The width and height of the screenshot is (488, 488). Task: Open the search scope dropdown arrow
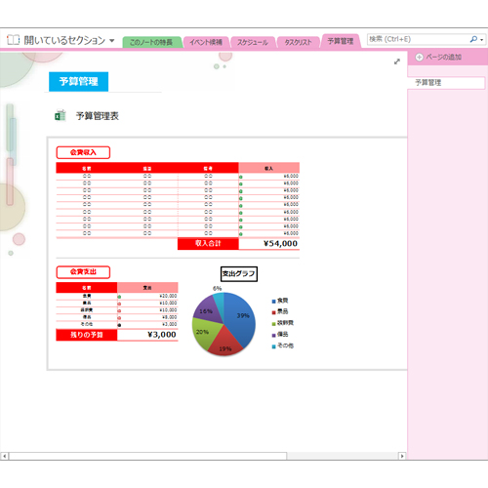482,40
